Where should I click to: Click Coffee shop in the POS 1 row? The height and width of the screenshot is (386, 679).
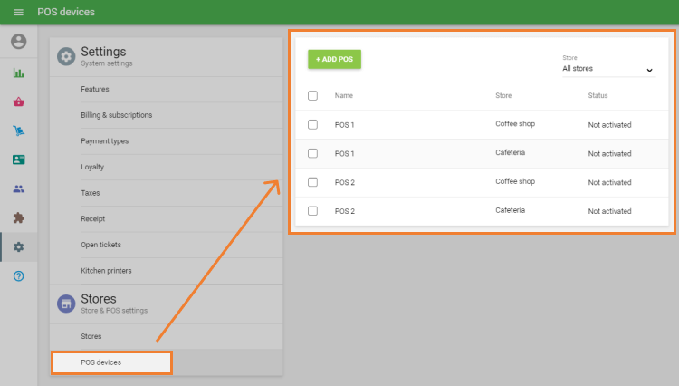515,124
